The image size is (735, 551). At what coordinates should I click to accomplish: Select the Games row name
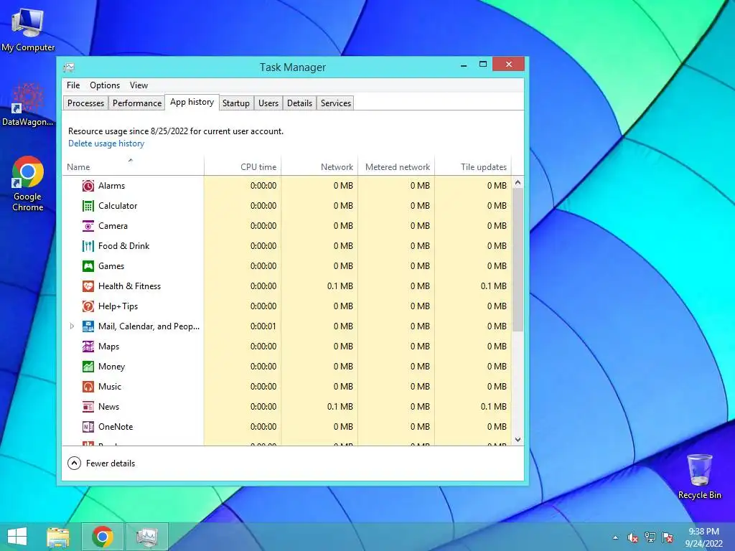click(x=111, y=266)
